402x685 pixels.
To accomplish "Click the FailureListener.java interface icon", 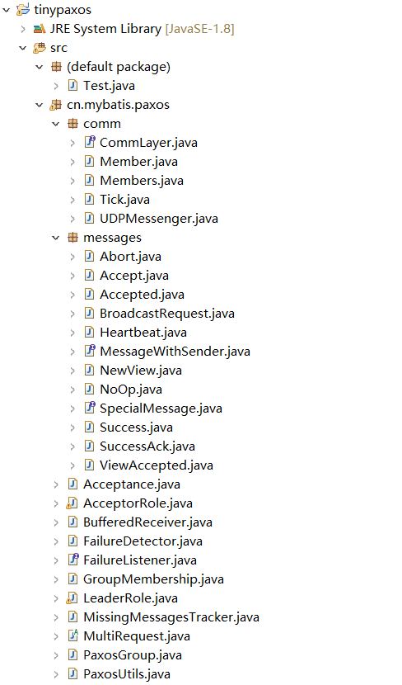I will (72, 560).
